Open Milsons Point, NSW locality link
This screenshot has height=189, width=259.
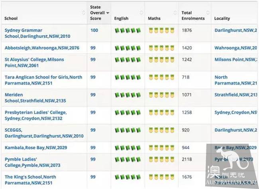tap(236, 60)
